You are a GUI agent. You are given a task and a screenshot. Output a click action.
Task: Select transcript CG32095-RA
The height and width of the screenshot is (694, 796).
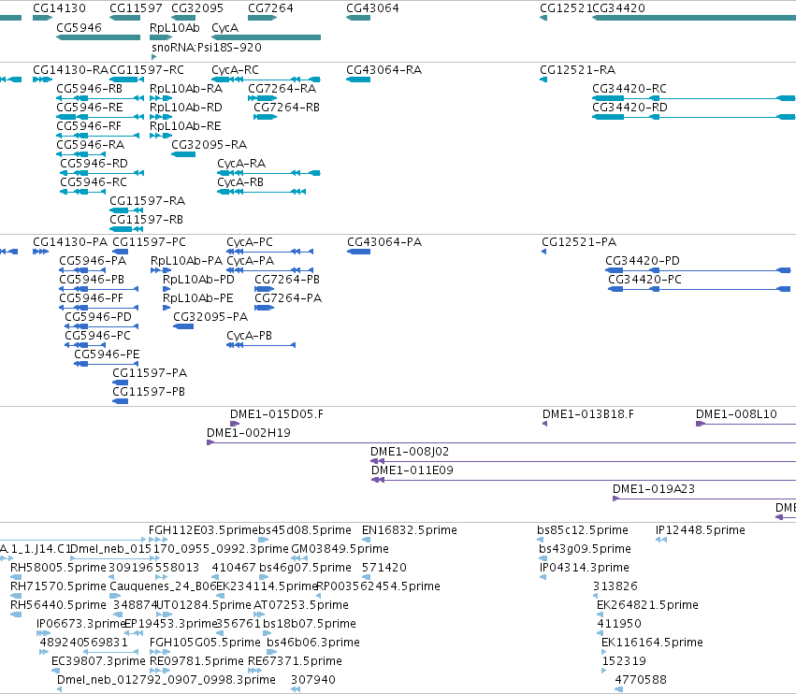coord(210,145)
